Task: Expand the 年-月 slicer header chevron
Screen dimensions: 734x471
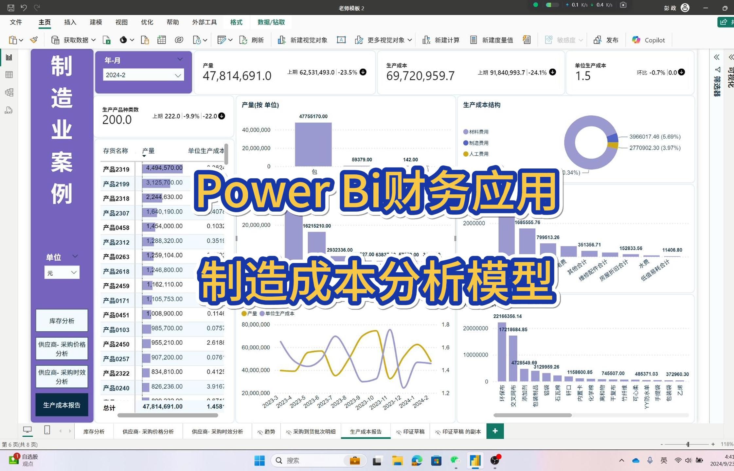Action: tap(180, 59)
